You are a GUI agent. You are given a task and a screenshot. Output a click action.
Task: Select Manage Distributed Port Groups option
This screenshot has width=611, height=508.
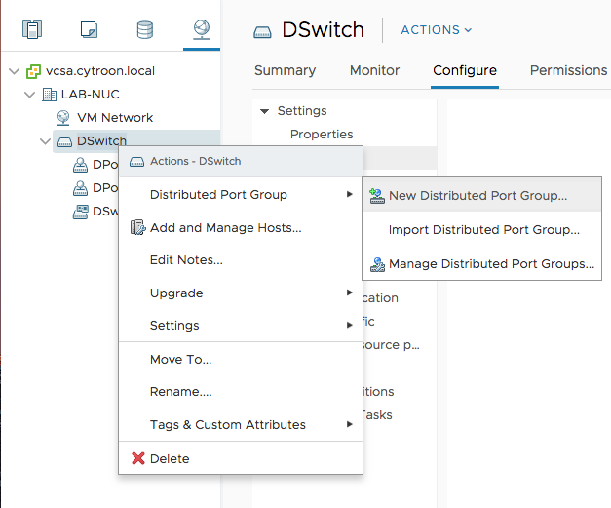click(481, 264)
